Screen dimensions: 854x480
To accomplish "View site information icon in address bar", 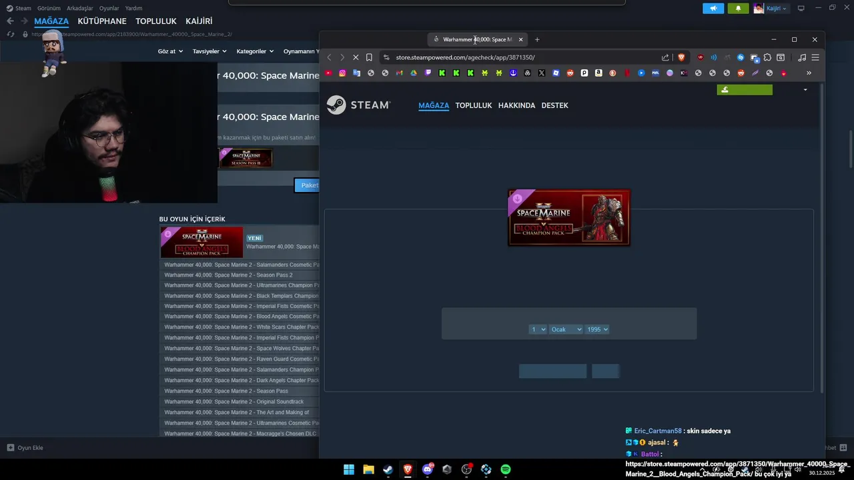I will tap(386, 57).
